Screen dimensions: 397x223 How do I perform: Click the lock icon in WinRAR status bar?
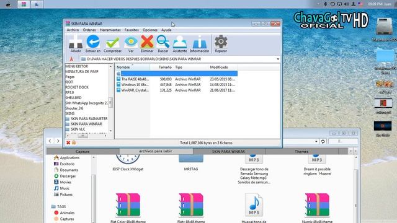click(74, 142)
